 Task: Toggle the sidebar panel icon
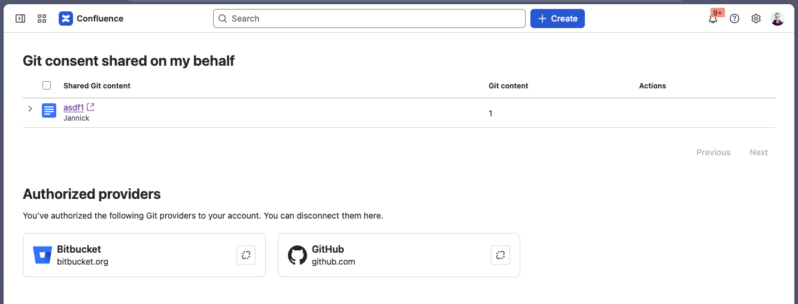click(20, 19)
